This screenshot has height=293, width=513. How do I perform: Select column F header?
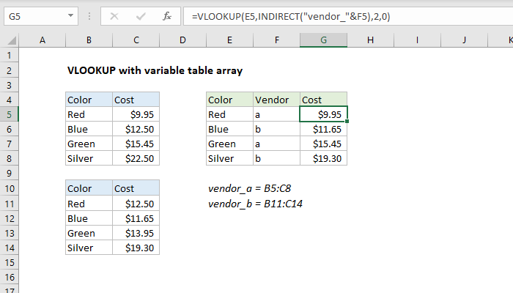click(277, 40)
